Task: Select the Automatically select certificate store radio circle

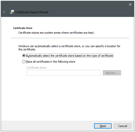Action: [x=24, y=56]
